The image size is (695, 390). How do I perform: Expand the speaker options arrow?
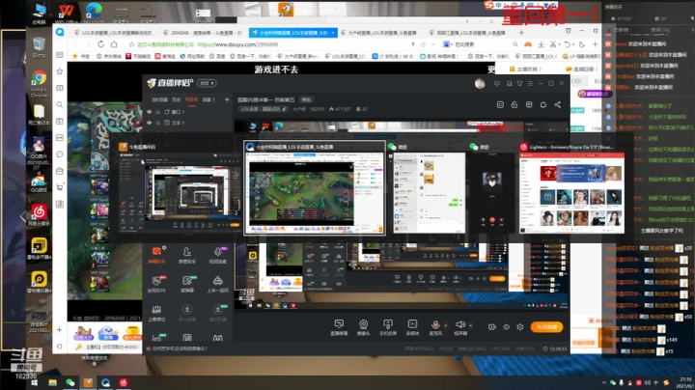(471, 325)
